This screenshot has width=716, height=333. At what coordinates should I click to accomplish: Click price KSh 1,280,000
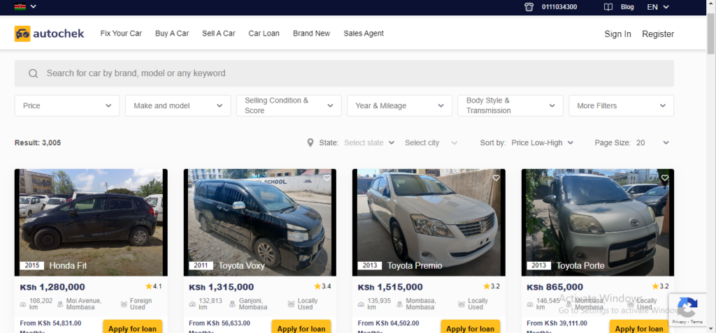pyautogui.click(x=52, y=288)
